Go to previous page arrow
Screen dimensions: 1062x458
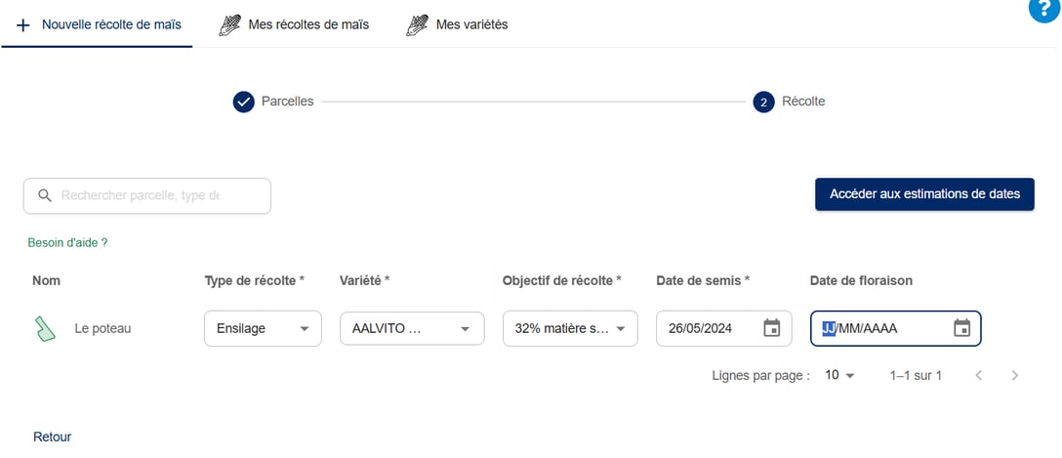(x=978, y=375)
